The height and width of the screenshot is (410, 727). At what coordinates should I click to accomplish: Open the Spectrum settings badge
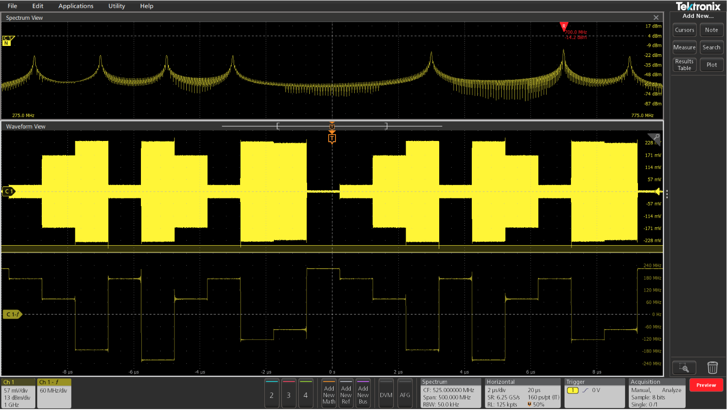[x=450, y=393]
